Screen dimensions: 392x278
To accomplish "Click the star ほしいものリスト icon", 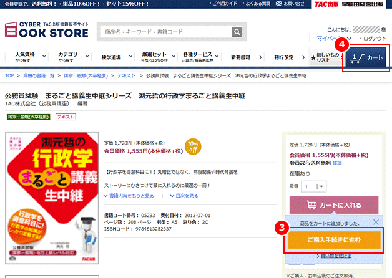I will coord(313,58).
